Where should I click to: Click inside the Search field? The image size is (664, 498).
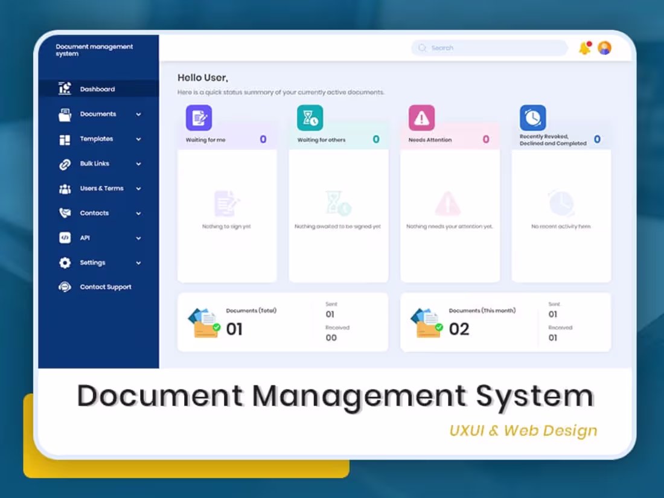[x=489, y=48]
